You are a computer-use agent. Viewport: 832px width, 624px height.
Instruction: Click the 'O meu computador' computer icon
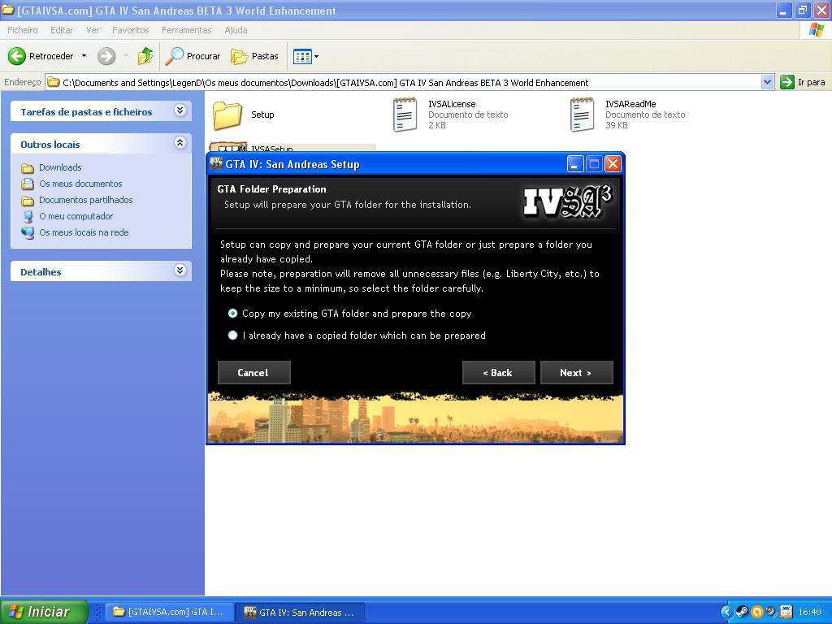tap(28, 216)
